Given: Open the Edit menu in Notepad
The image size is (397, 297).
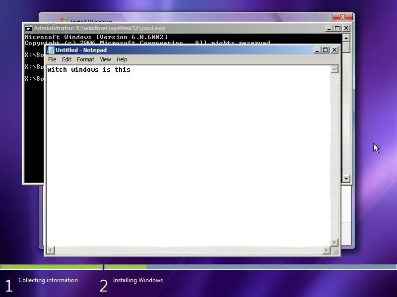Looking at the screenshot, I should click(66, 59).
